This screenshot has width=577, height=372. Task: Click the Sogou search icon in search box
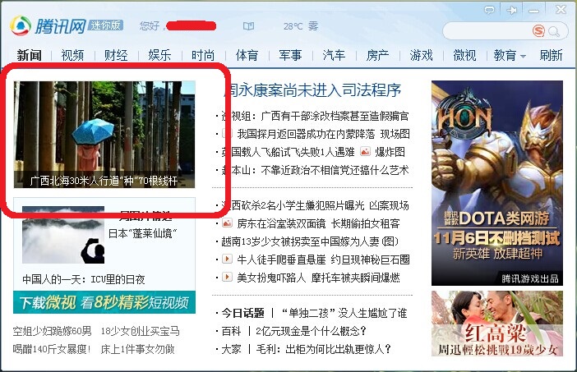click(x=538, y=31)
